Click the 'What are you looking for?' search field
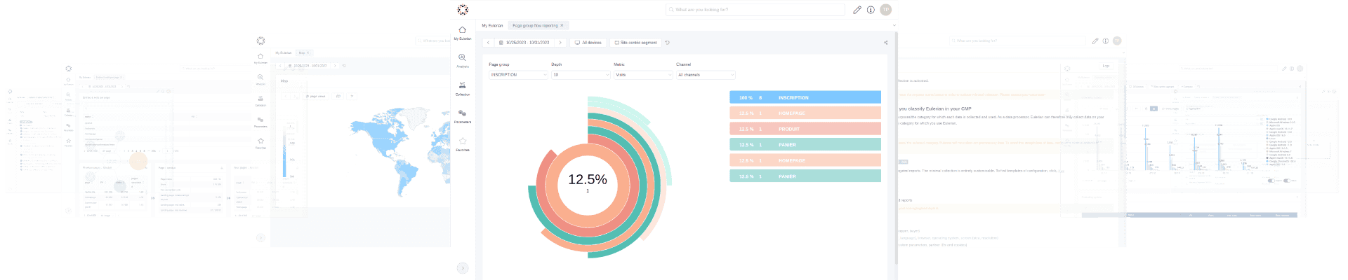This screenshot has width=1348, height=280. 755,10
